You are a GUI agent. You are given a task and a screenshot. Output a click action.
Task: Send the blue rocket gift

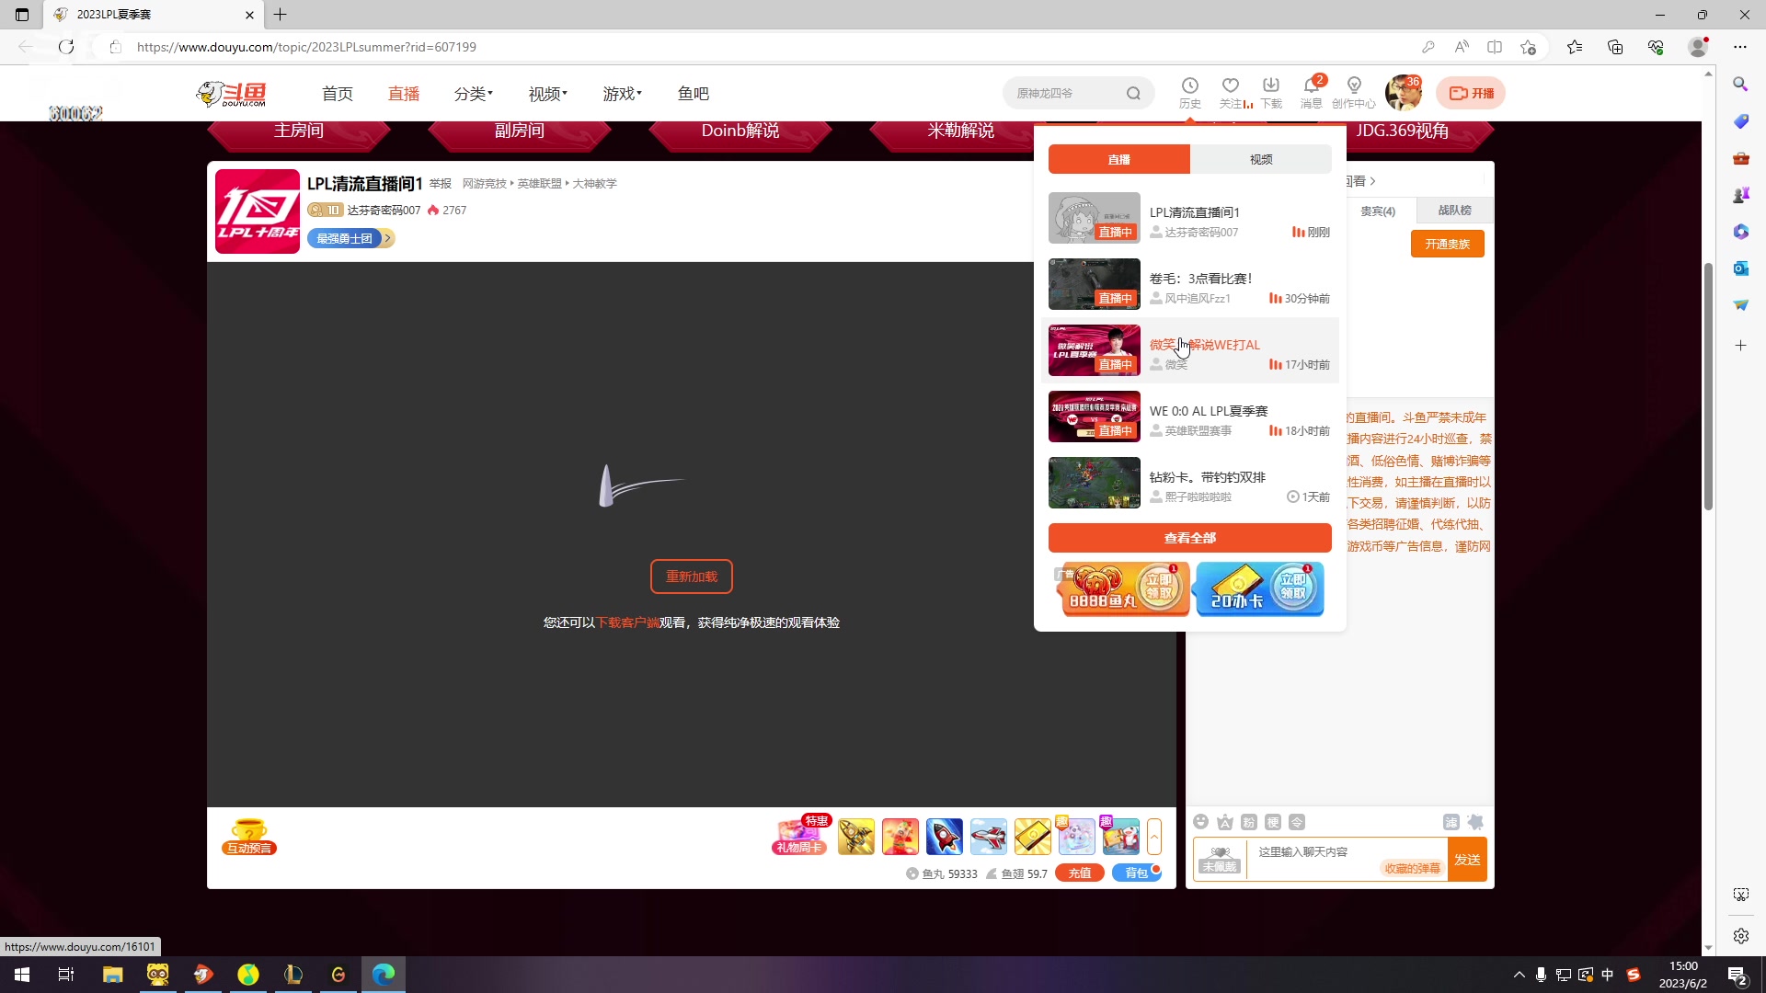tap(945, 837)
